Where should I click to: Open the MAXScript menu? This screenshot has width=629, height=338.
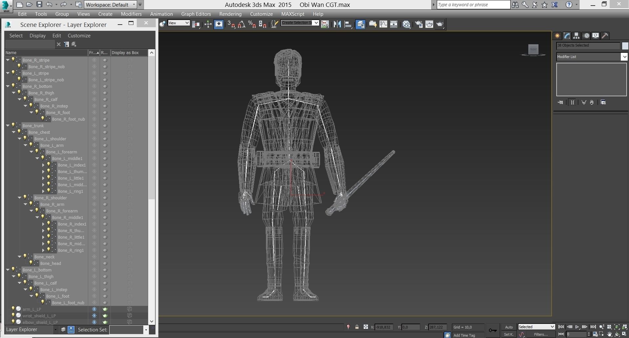pyautogui.click(x=293, y=14)
